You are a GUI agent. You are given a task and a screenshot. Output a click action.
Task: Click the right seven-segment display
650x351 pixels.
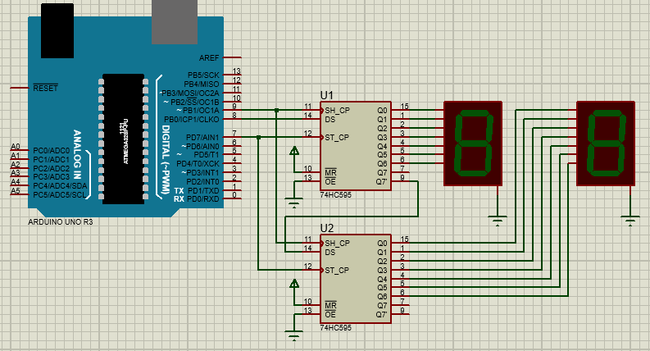coord(607,143)
